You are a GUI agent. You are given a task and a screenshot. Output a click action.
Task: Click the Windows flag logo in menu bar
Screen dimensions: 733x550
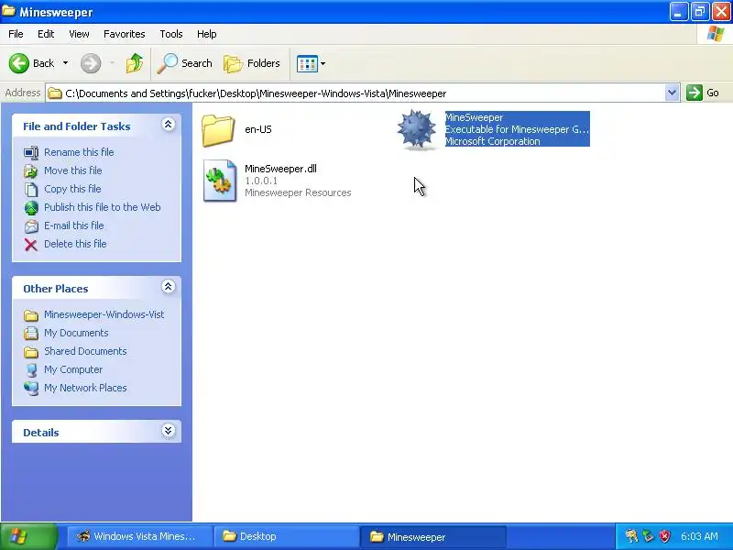(716, 34)
